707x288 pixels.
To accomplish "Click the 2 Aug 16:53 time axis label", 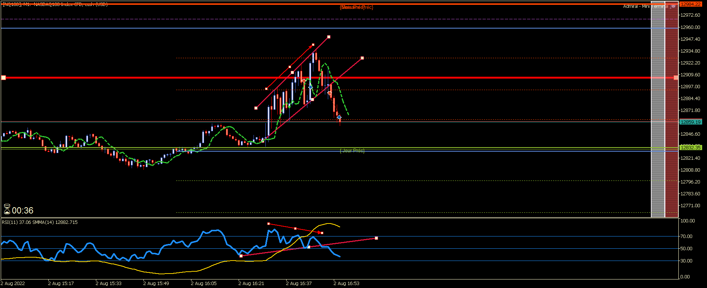I will (346, 284).
